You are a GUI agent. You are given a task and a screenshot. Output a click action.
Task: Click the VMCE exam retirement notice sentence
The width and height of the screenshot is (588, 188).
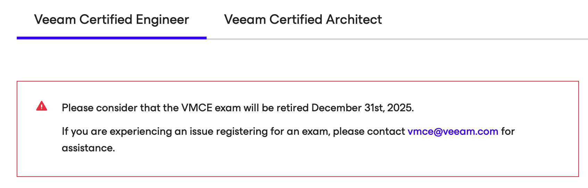coord(237,108)
